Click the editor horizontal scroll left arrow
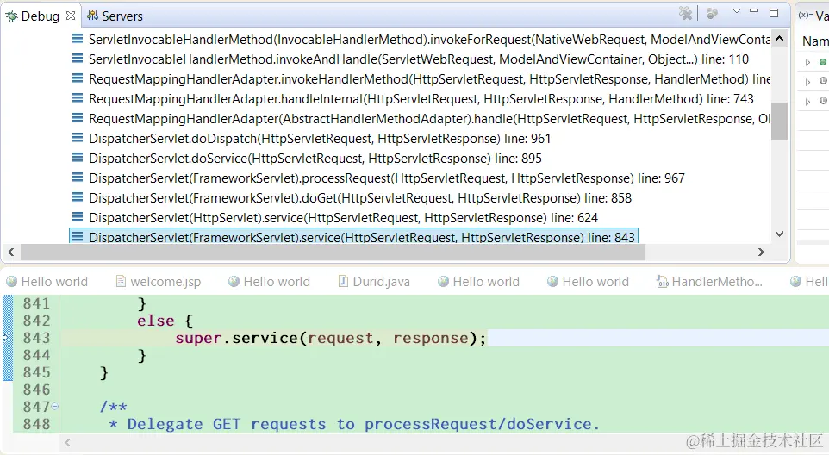Image resolution: width=829 pixels, height=455 pixels. [x=68, y=443]
